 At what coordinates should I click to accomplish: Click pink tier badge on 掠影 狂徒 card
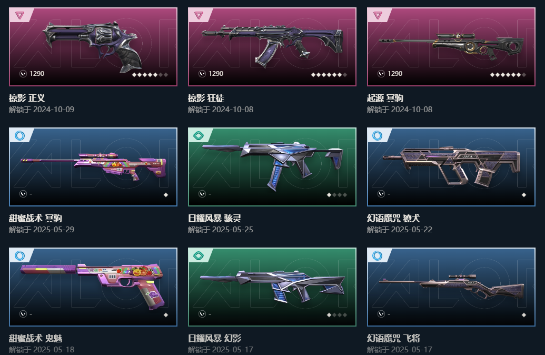coord(199,15)
